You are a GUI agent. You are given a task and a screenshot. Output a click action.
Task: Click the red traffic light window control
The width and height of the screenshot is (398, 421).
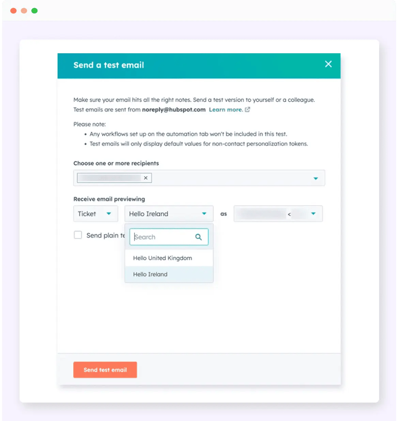click(13, 11)
